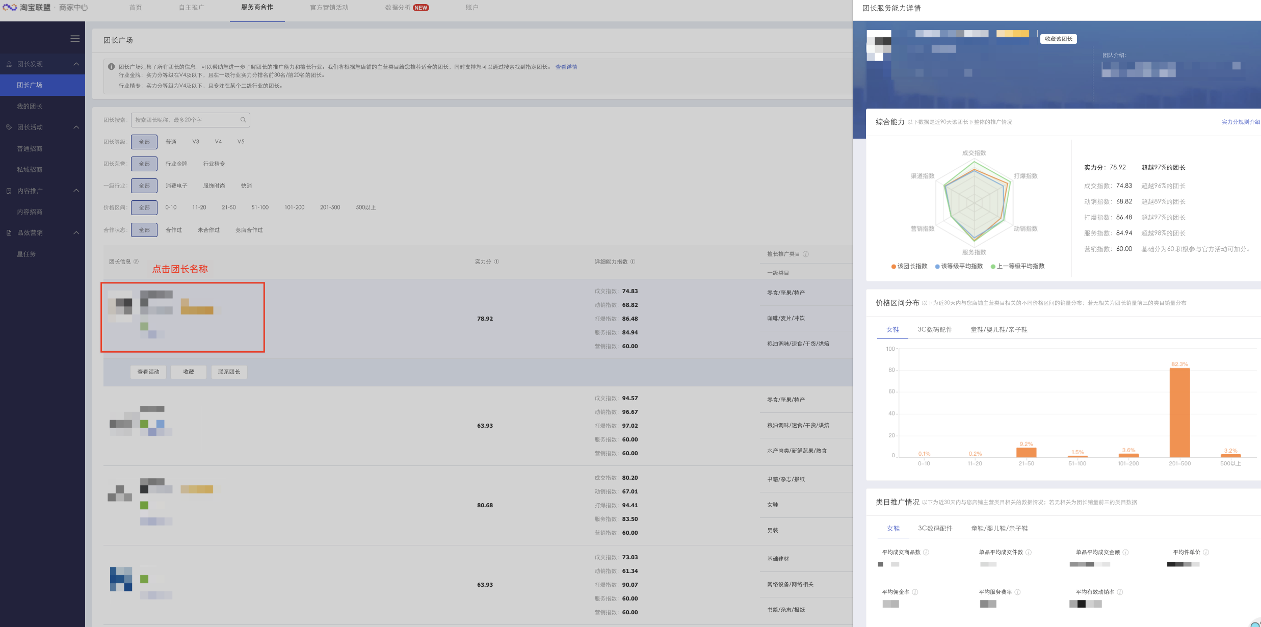Click the search magnifier icon
This screenshot has width=1261, height=627.
(x=243, y=120)
